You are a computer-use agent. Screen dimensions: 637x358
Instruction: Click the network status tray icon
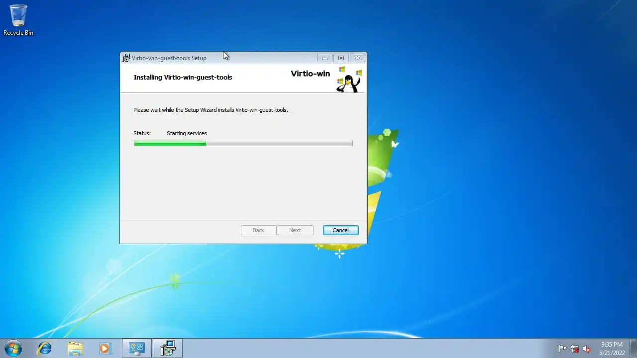pyautogui.click(x=575, y=349)
